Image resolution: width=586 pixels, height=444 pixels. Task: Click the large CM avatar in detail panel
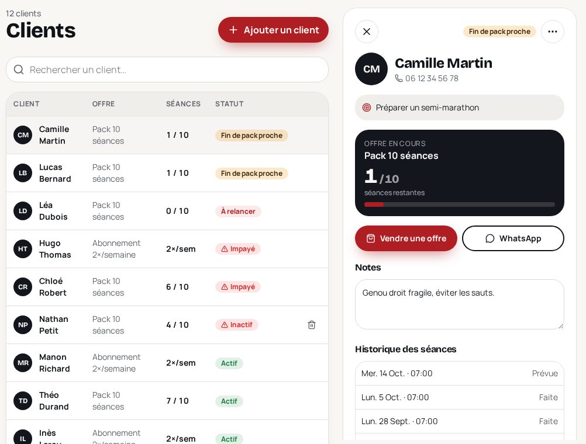(371, 69)
